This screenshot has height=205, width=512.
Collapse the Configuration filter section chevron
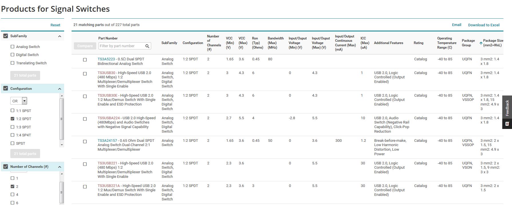coord(60,89)
